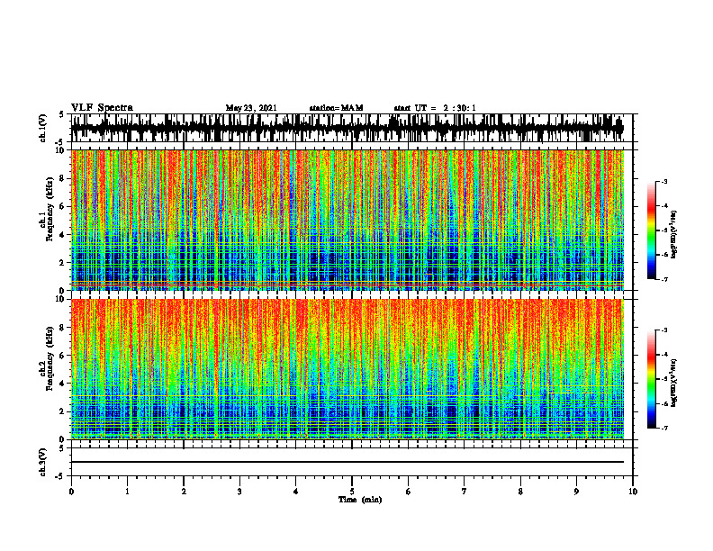Viewport: 713px width, 551px height.
Task: Select the "ch.3(V)" axis label
Action: tap(43, 463)
